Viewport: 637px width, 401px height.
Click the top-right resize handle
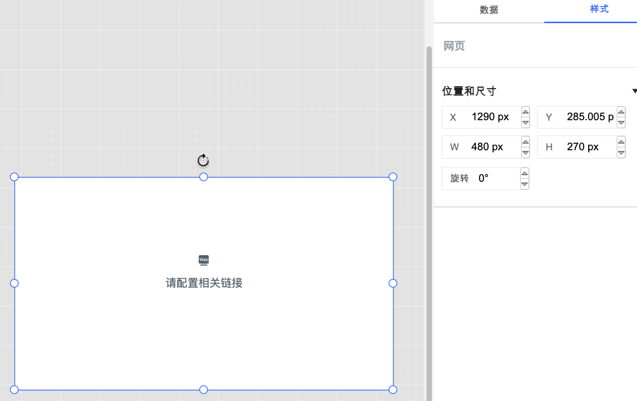(393, 177)
